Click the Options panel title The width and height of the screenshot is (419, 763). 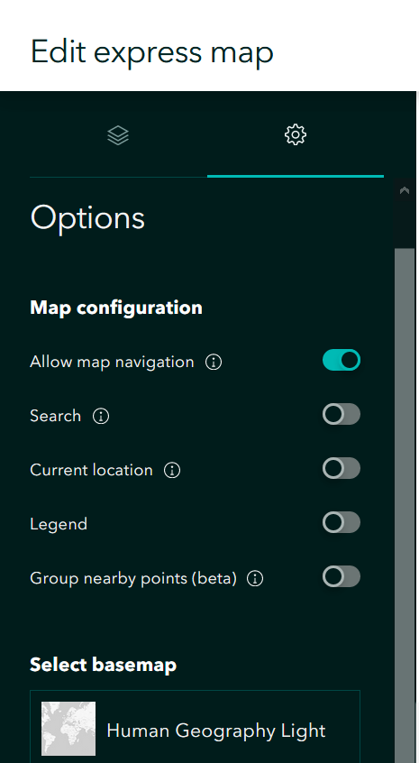click(87, 217)
